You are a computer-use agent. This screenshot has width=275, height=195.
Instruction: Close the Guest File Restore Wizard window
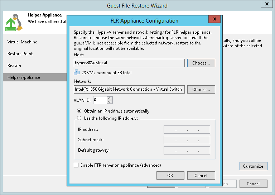point(266,4)
